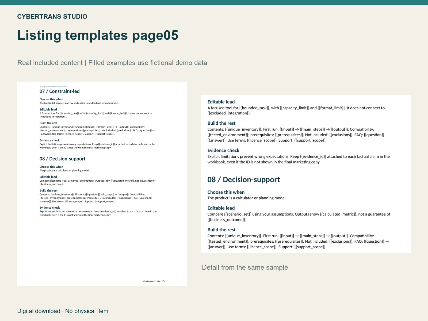Click the CYBERTRANS STUDIO brand text

coord(52,17)
